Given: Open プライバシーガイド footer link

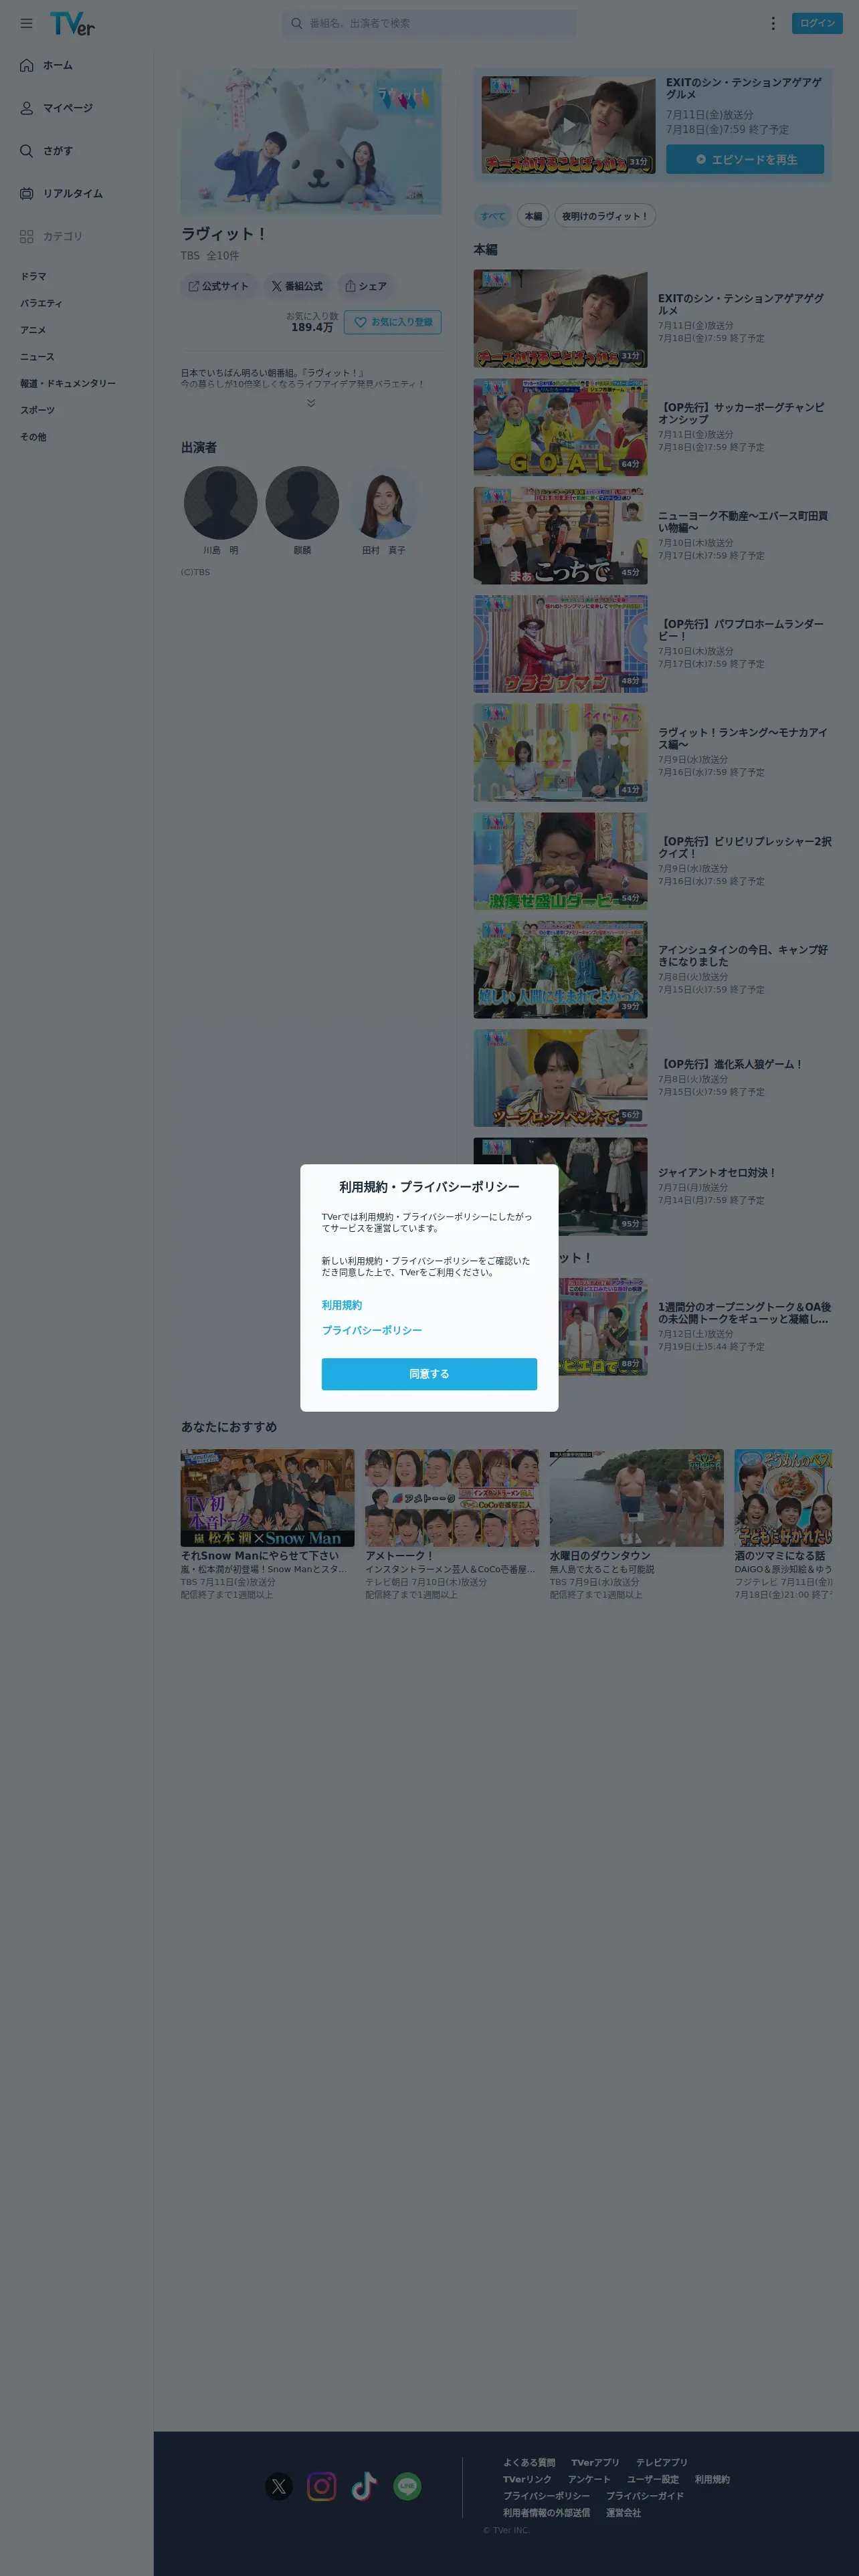Looking at the screenshot, I should 645,2496.
